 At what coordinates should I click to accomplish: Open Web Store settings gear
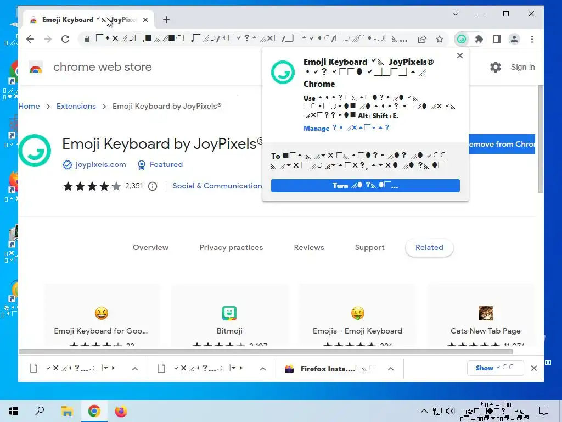[496, 67]
